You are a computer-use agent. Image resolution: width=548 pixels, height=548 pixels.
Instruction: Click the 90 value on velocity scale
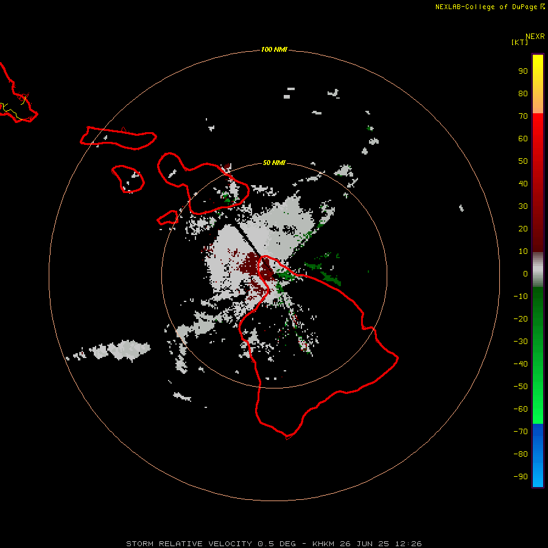[x=523, y=71]
